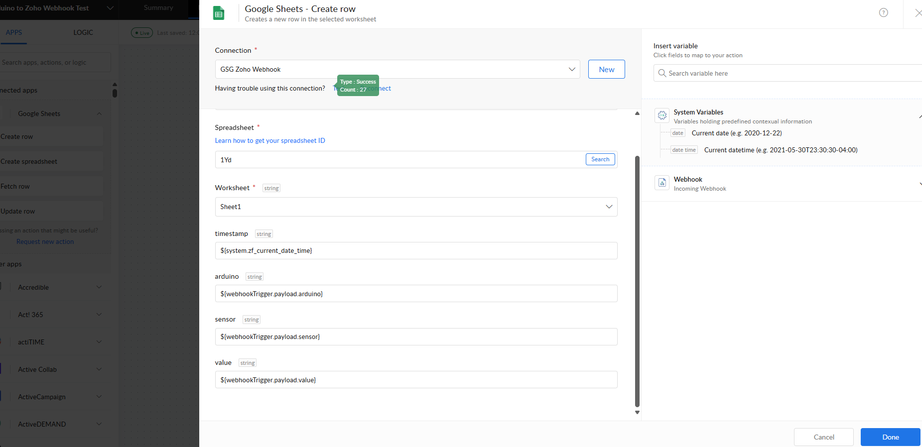The width and height of the screenshot is (922, 447).
Task: Open the Connection dropdown GSG Zoho Webhook
Action: point(397,69)
